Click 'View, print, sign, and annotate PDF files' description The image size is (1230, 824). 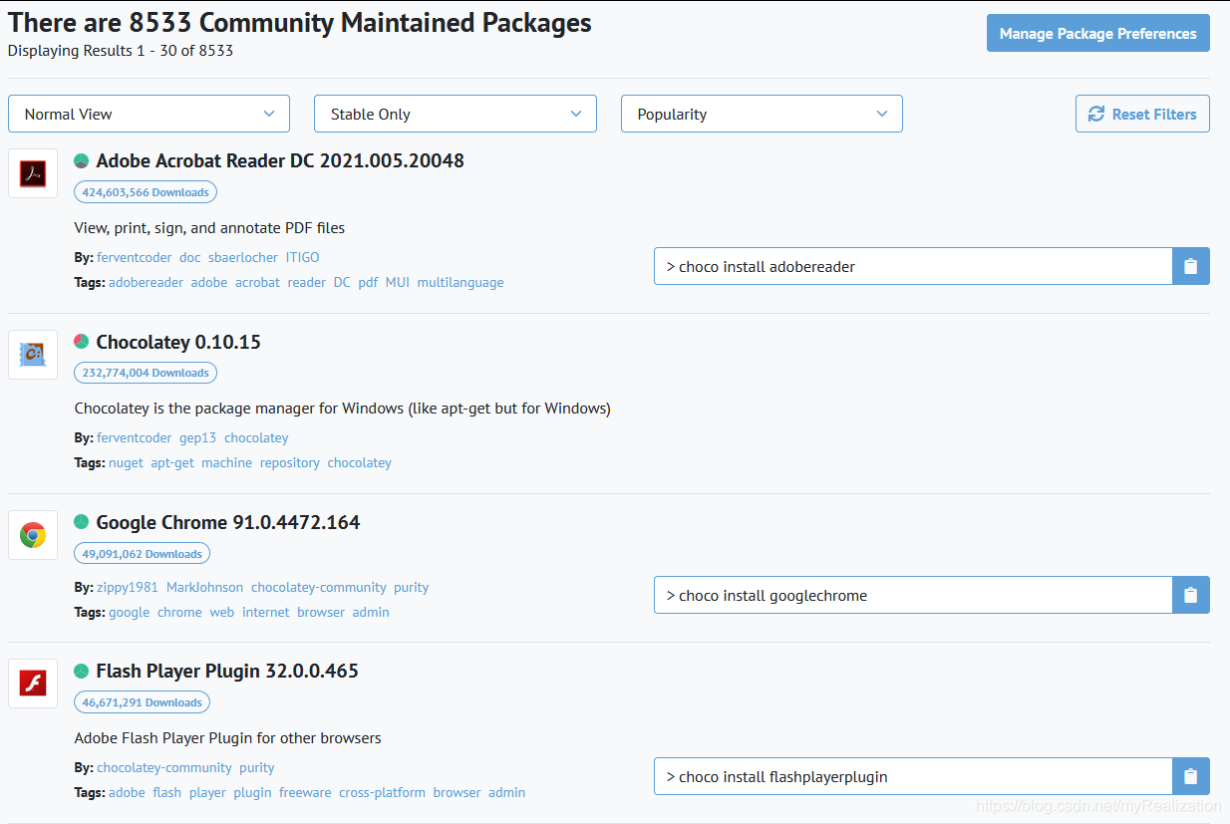[x=210, y=227]
